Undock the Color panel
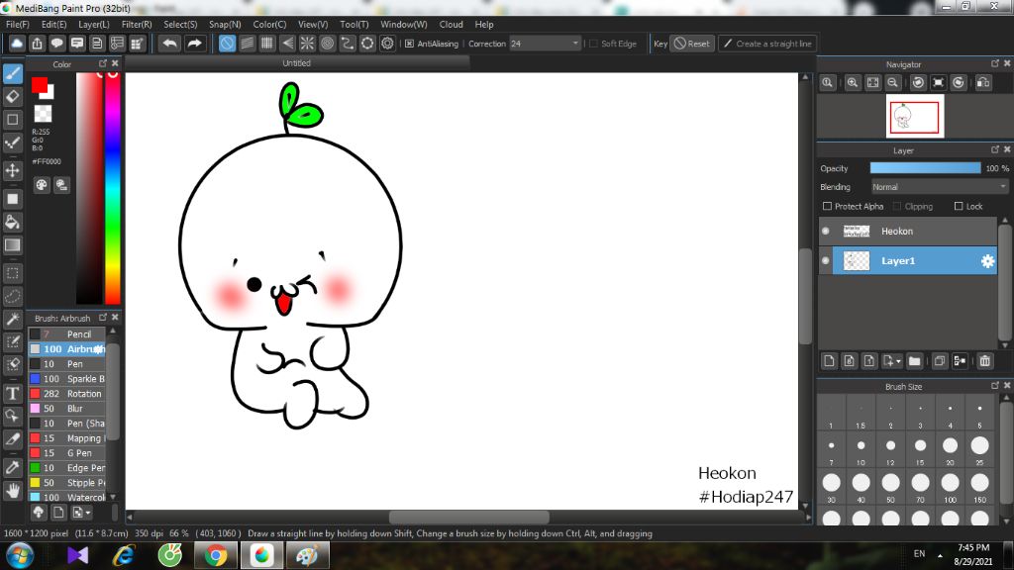 [102, 63]
